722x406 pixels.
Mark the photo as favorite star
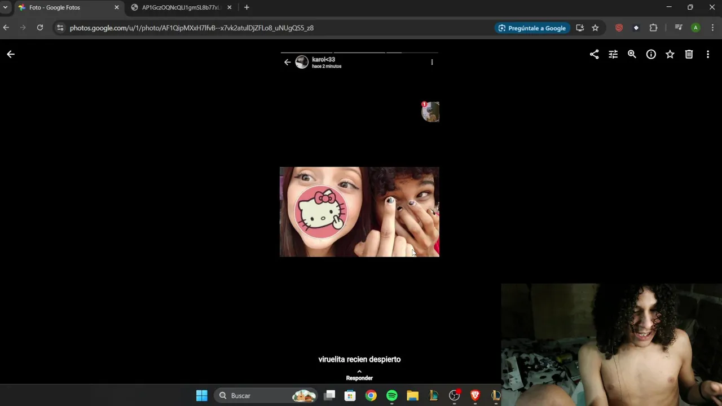coord(670,54)
